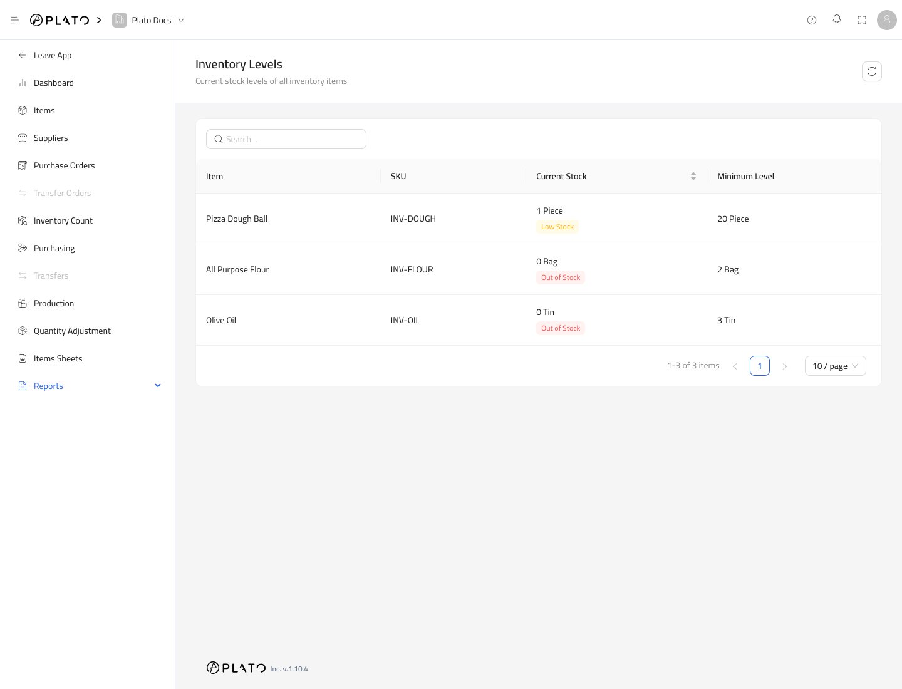Click the Reports document icon
Screen dimensions: 902x689
click(23, 386)
